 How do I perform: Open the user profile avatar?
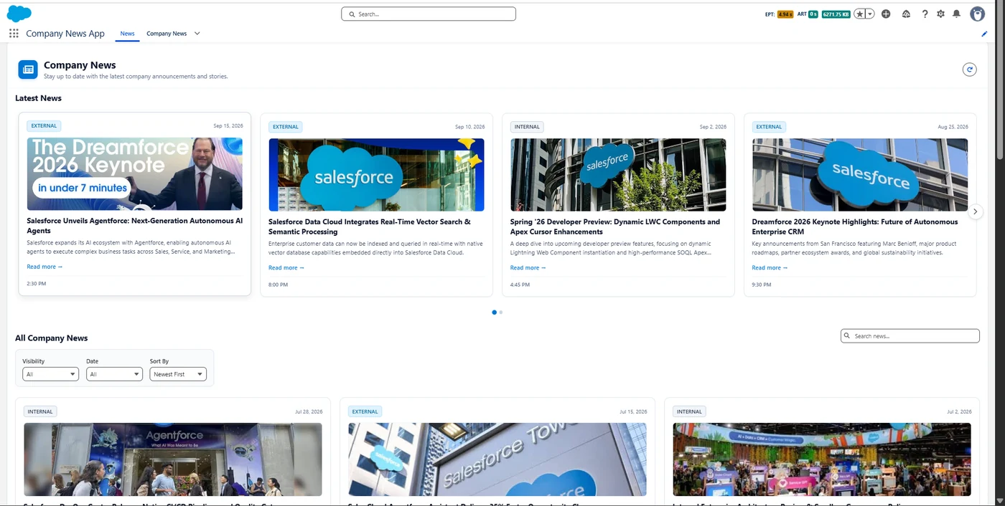point(977,14)
